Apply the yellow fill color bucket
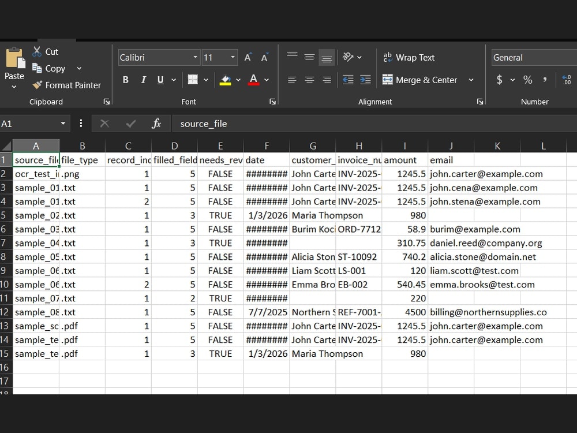This screenshot has width=577, height=433. pos(225,80)
